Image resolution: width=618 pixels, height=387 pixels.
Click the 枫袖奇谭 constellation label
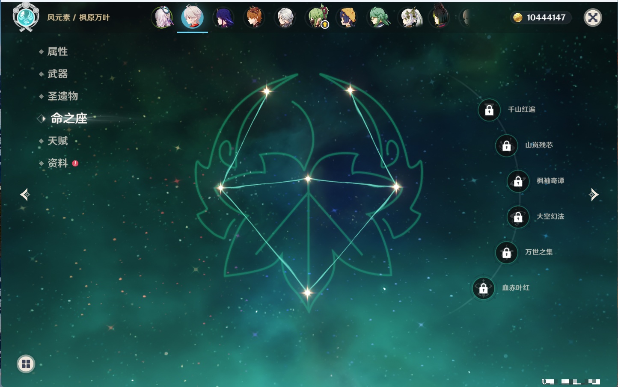(550, 181)
